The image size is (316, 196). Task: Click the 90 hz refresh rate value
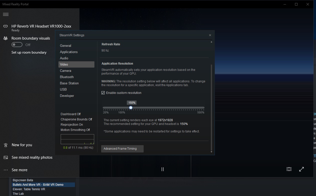(105, 51)
